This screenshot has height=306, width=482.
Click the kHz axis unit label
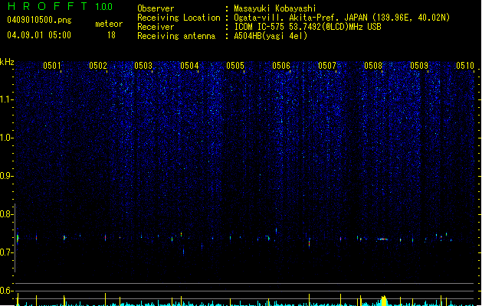[x=7, y=62]
